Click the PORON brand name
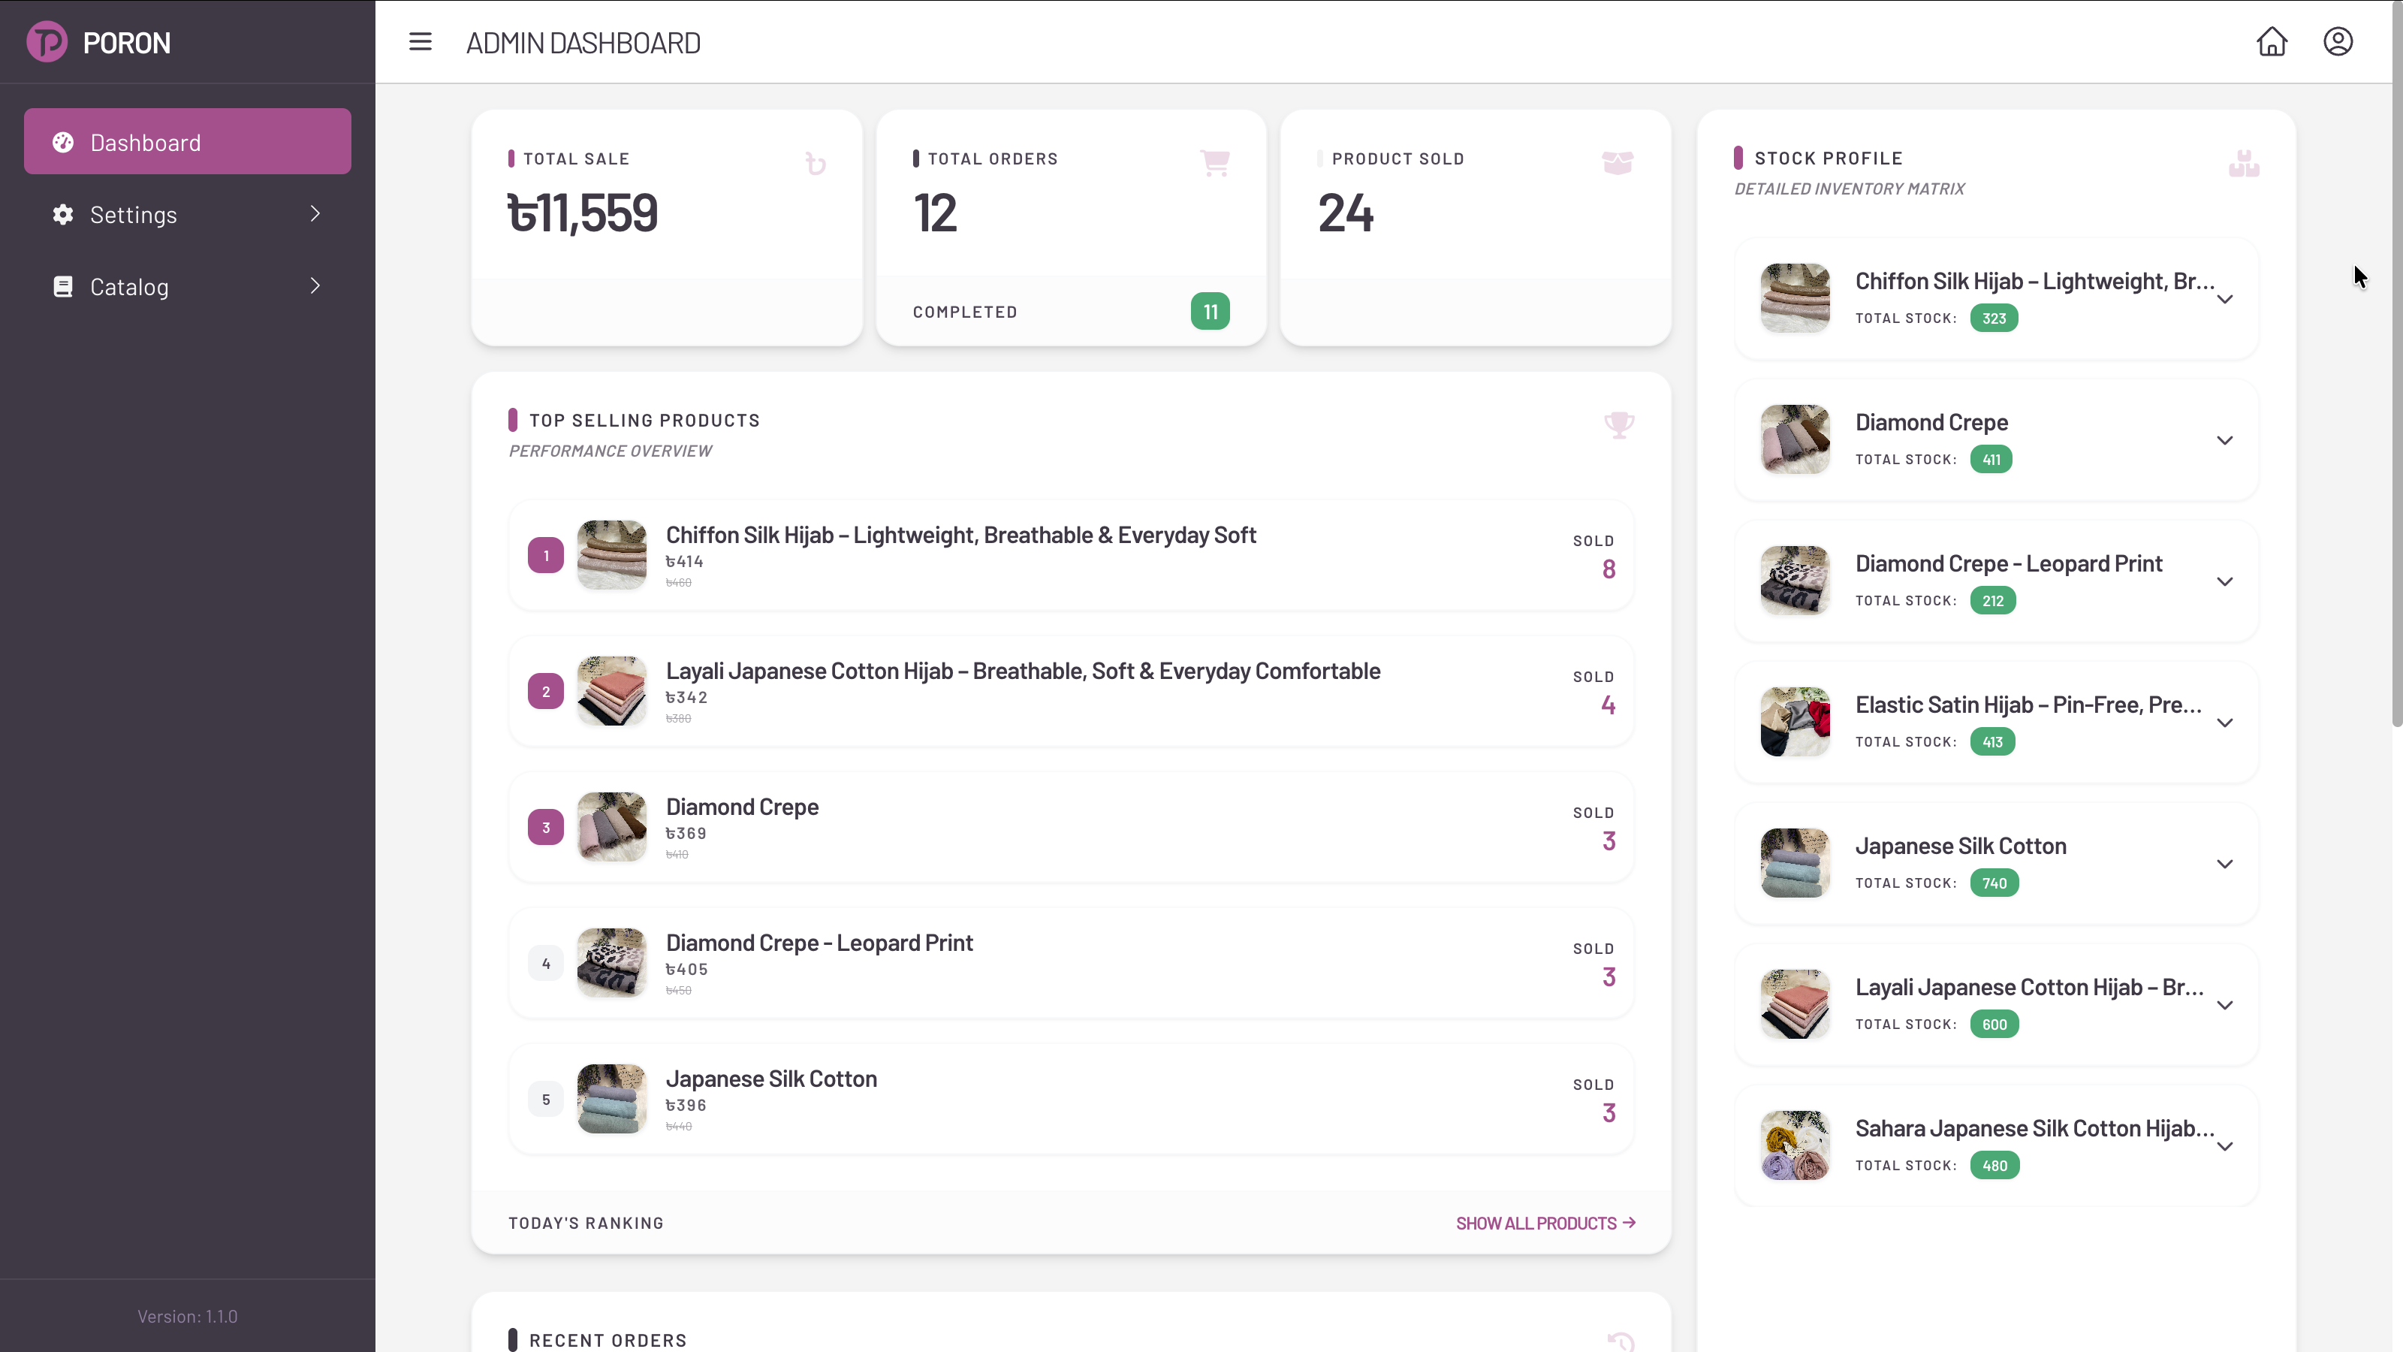 tap(127, 43)
